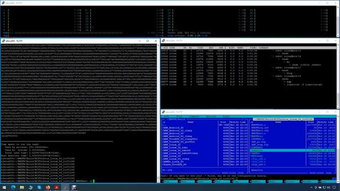Select the /ARM_Linux_32_eabihfclang directory row

coord(205,153)
